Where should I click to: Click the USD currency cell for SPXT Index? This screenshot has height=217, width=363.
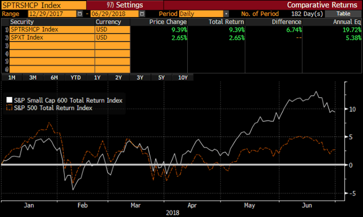point(112,37)
